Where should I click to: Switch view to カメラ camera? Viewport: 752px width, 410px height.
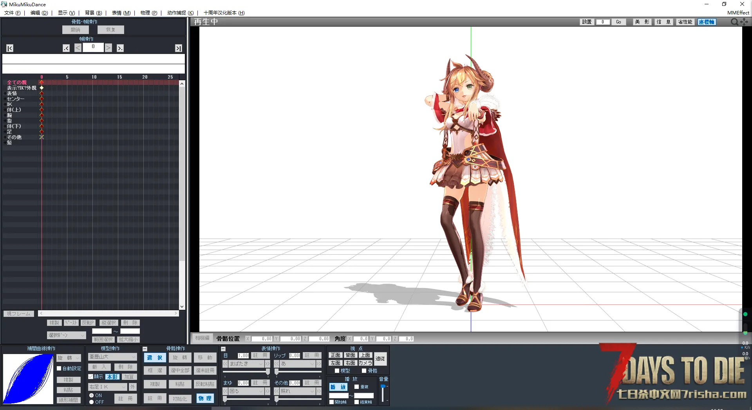coord(365,363)
